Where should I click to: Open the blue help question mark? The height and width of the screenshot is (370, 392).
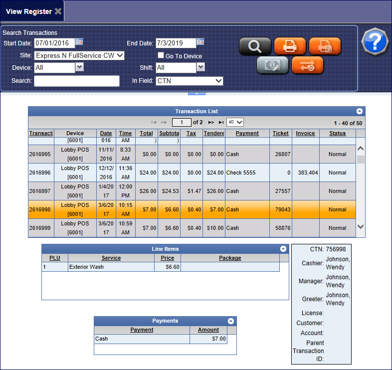[x=375, y=42]
